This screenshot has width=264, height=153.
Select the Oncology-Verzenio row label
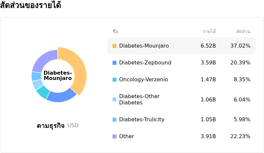[x=143, y=80]
